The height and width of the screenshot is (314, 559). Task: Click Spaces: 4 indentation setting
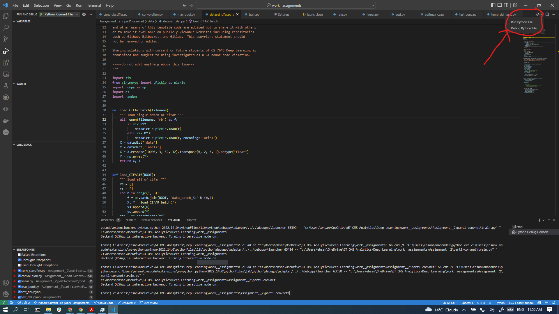coord(467,303)
